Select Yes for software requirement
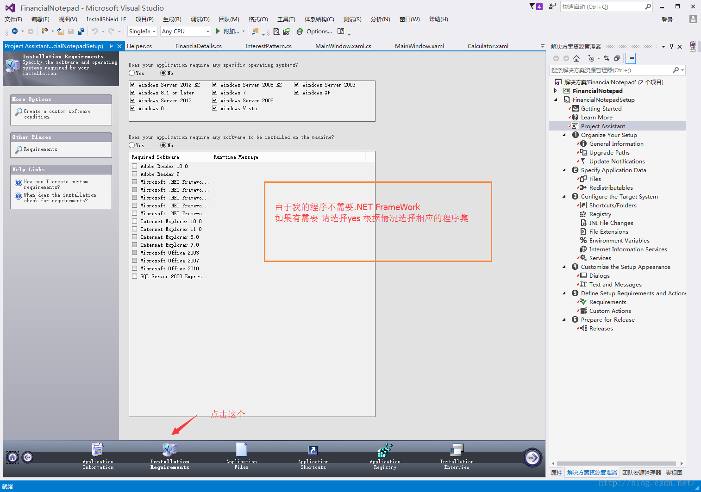Viewport: 701px width, 492px height. pyautogui.click(x=132, y=145)
